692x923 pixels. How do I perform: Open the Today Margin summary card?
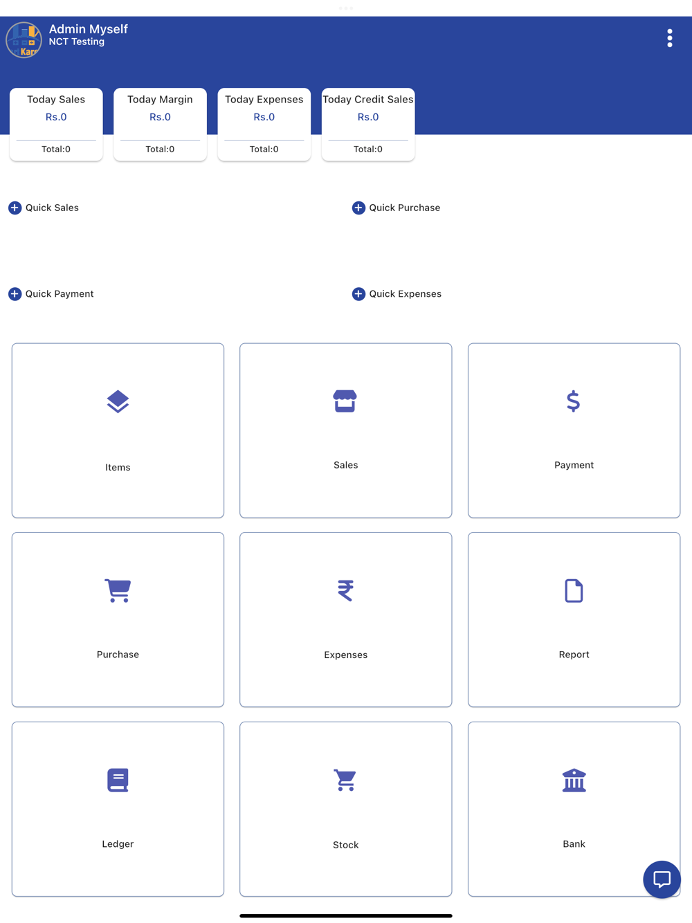(160, 125)
